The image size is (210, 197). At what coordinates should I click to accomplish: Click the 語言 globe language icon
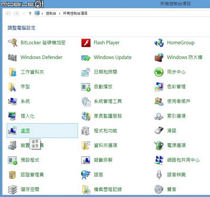coord(86,175)
